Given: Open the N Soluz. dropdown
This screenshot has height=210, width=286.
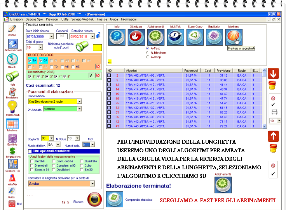Looking at the screenshot, I should tap(77, 138).
